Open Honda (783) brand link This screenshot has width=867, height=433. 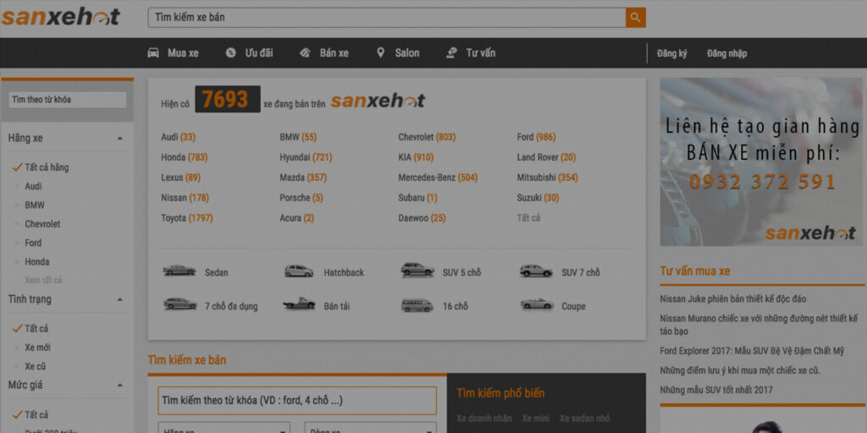(184, 157)
